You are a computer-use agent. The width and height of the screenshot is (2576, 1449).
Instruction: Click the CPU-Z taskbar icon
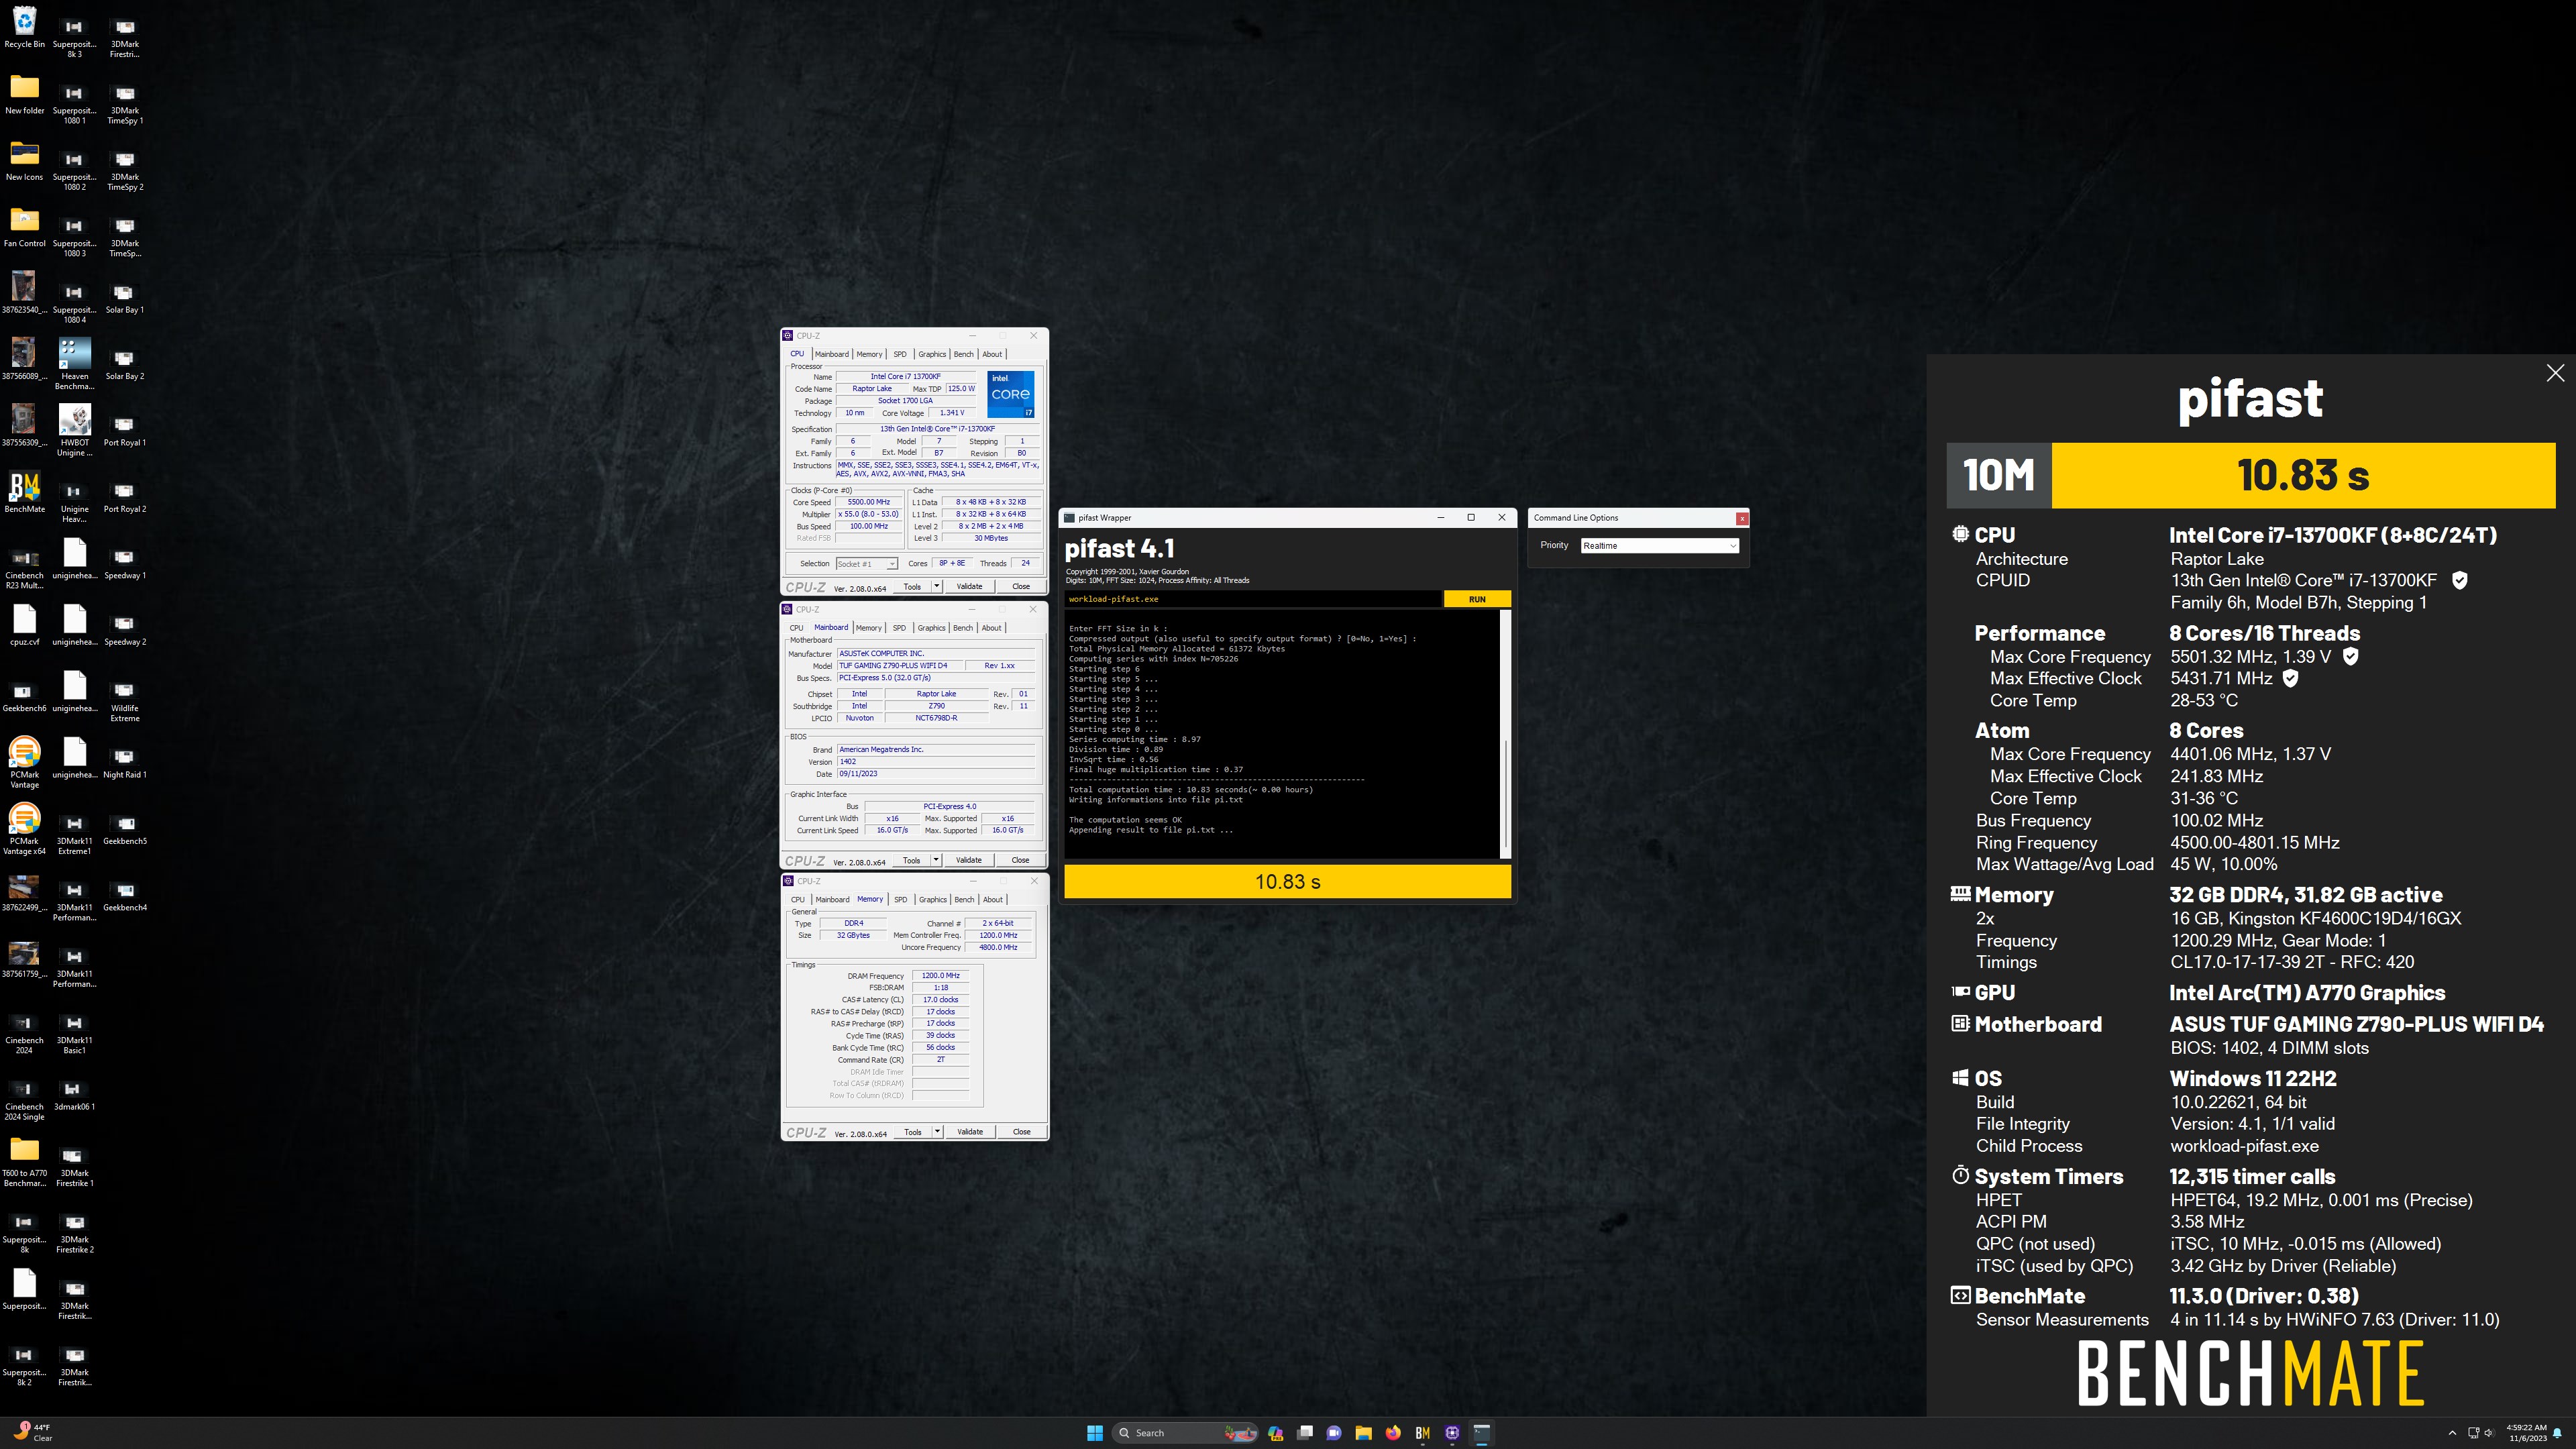1452,1433
